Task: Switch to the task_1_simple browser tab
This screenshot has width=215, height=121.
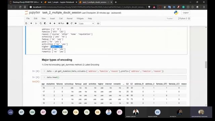Action: click(61, 2)
